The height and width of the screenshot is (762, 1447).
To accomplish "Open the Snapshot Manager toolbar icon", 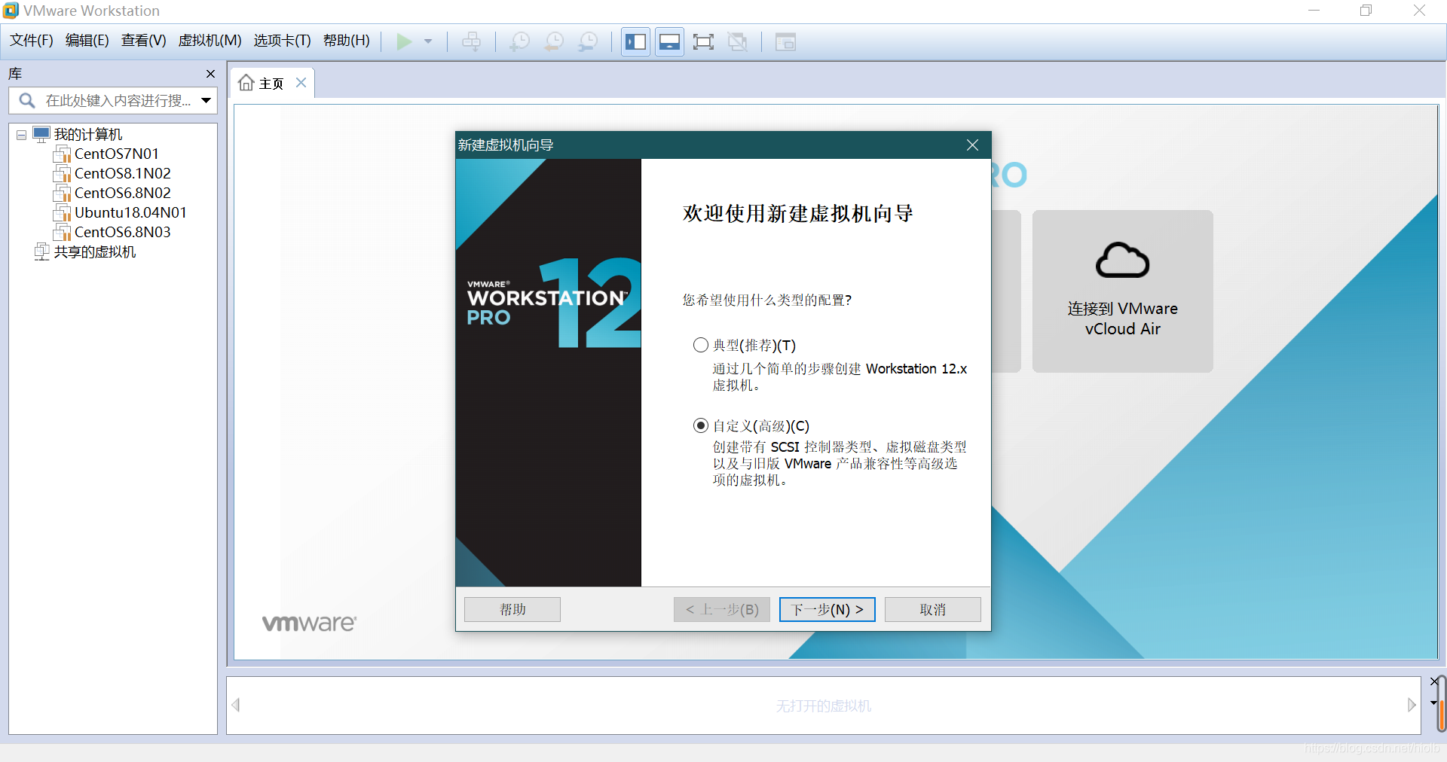I will (588, 41).
